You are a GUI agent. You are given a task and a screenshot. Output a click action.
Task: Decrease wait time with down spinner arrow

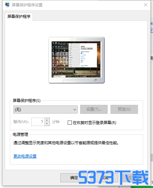(47, 124)
